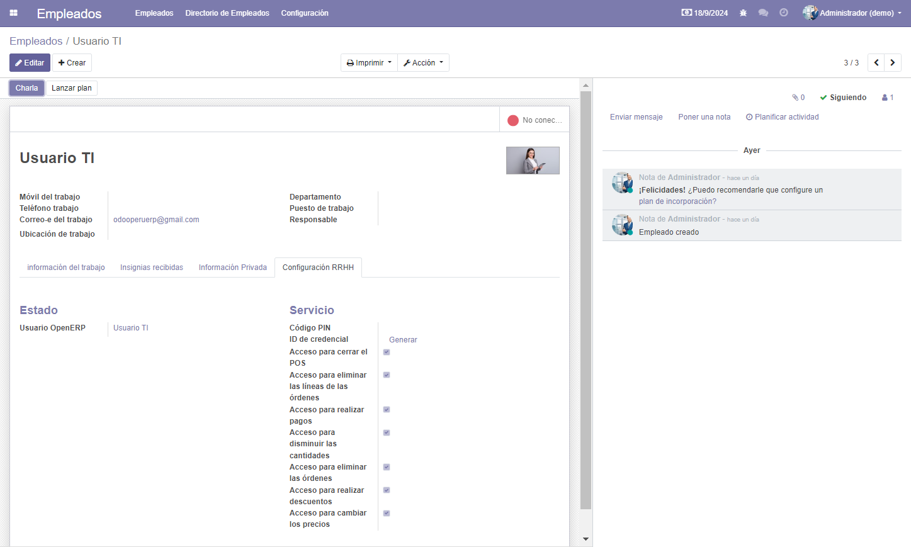Toggle Acceso para disminuir las cantidades checkbox

pyautogui.click(x=387, y=432)
